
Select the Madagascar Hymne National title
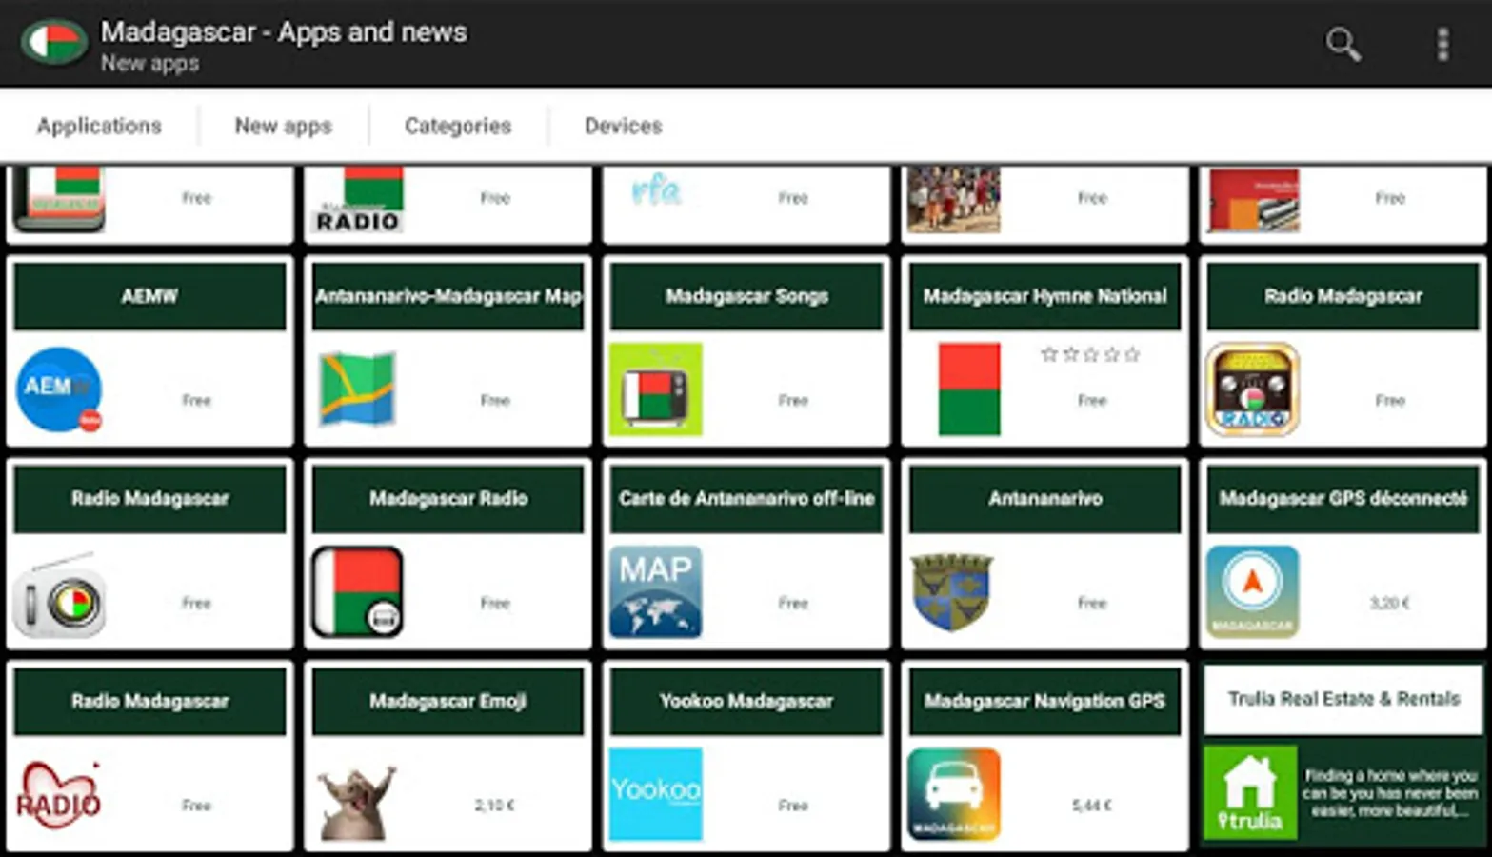(1044, 296)
